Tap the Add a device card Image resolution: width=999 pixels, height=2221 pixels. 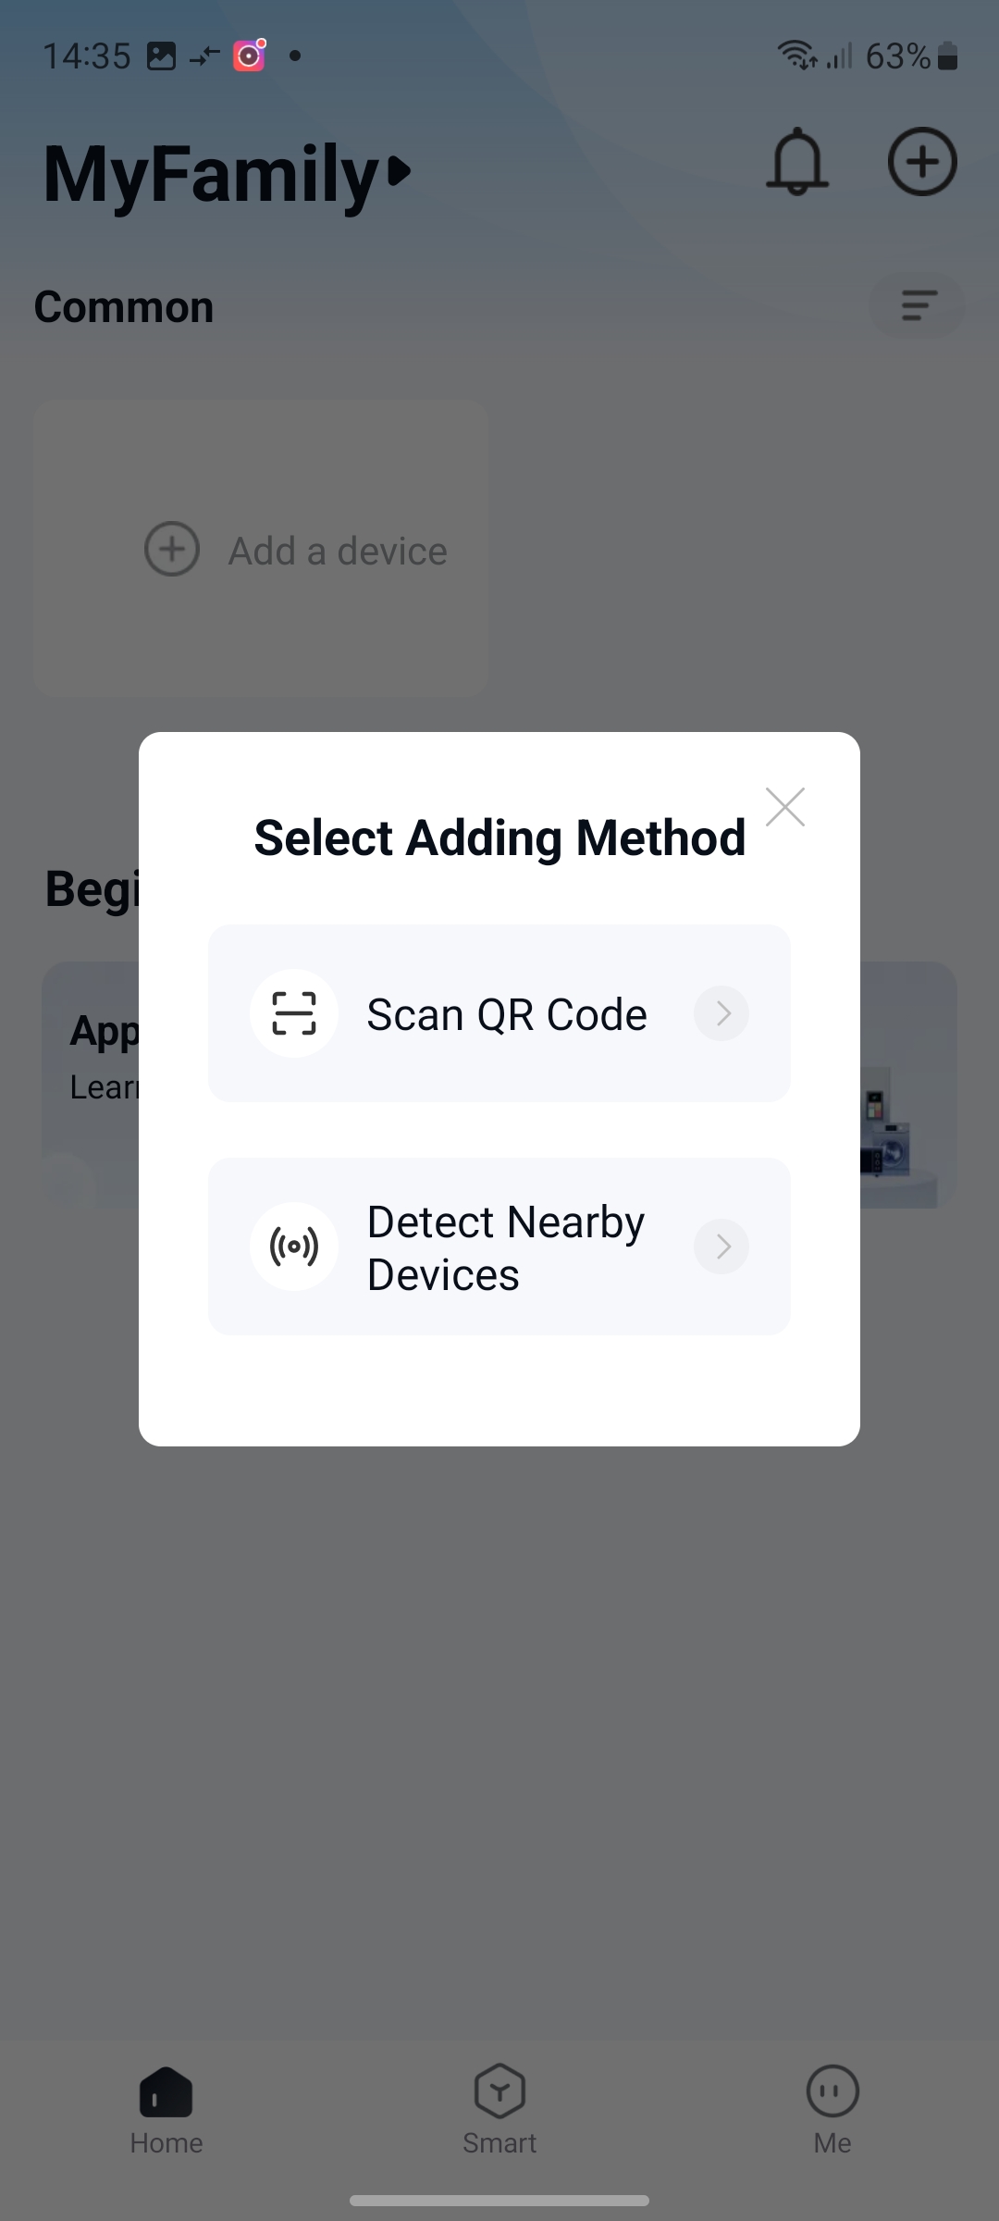261,549
